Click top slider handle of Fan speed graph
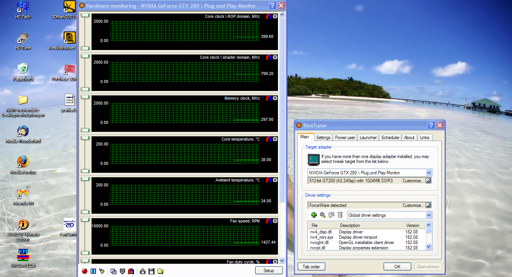 pos(86,220)
